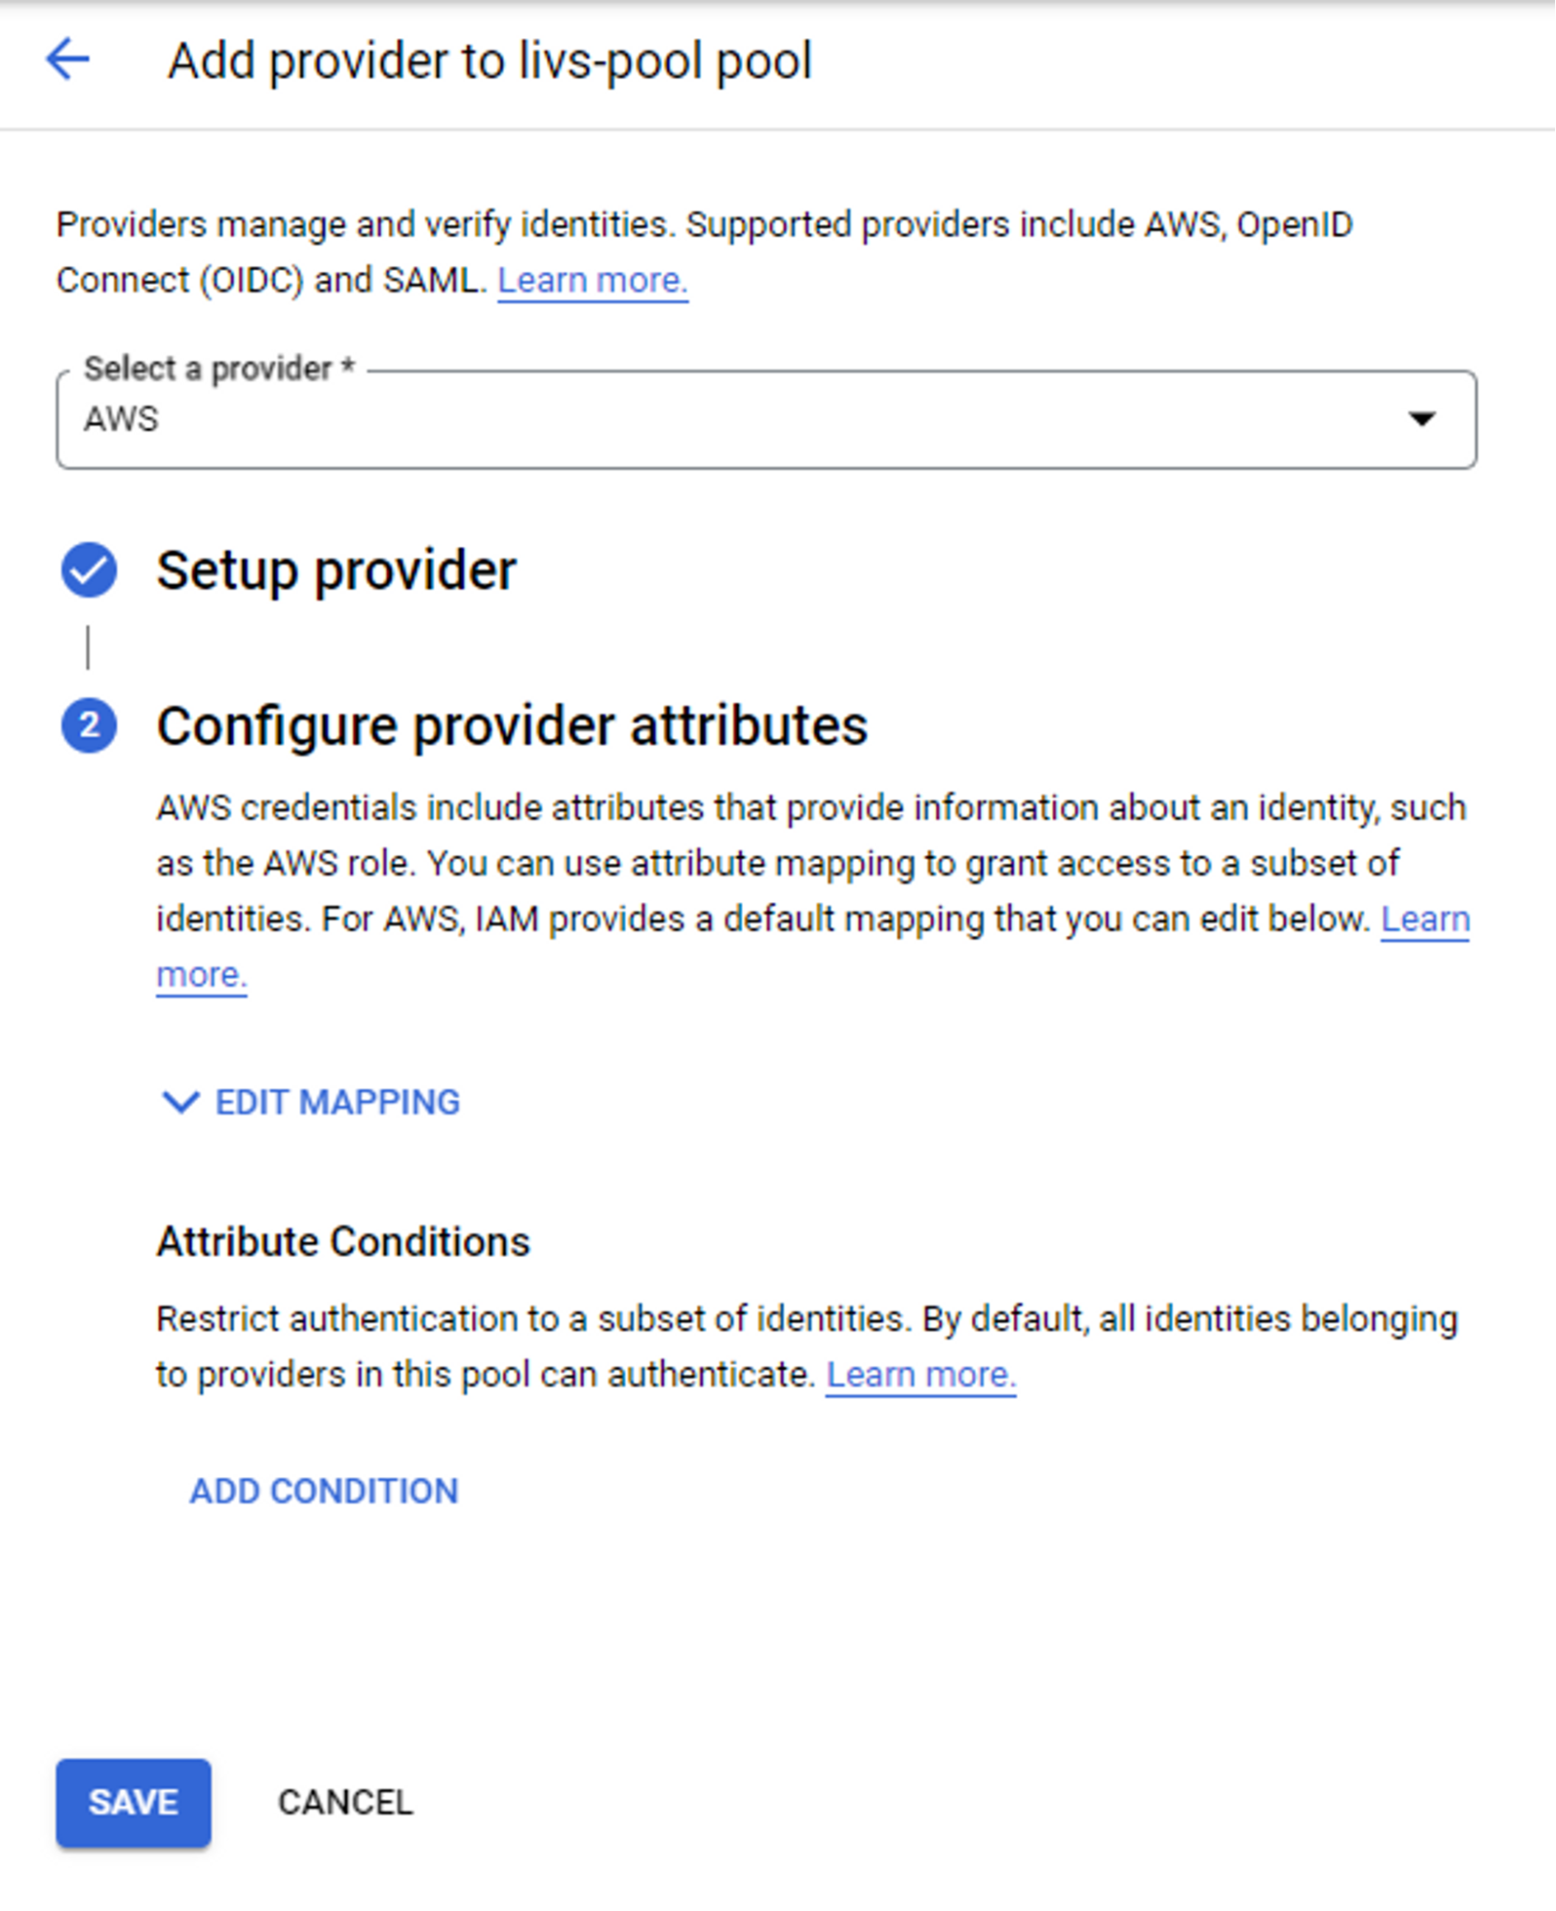Image resolution: width=1556 pixels, height=1911 pixels.
Task: Click the ADD CONDITION button
Action: pos(324,1491)
